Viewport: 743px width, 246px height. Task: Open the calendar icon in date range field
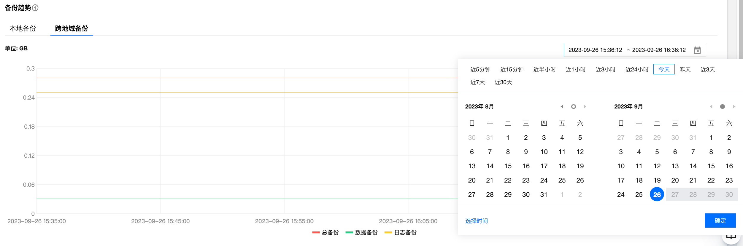click(x=697, y=50)
